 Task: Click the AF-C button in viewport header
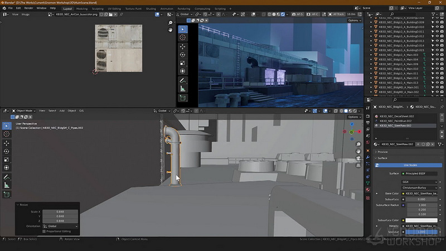(x=312, y=15)
